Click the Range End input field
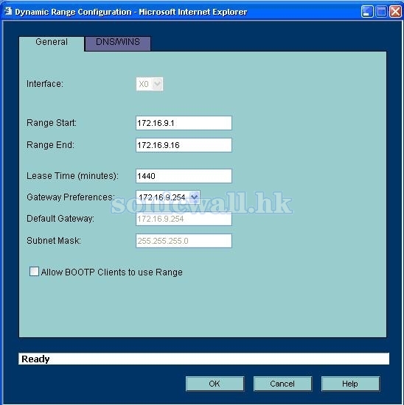Viewport: 404px width, 405px height. click(184, 145)
